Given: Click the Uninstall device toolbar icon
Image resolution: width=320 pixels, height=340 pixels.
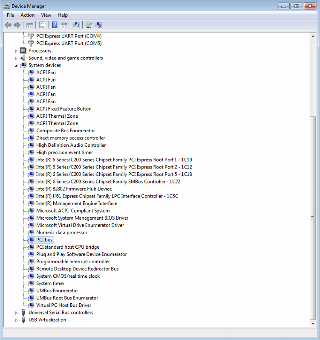Looking at the screenshot, I should click(98, 25).
